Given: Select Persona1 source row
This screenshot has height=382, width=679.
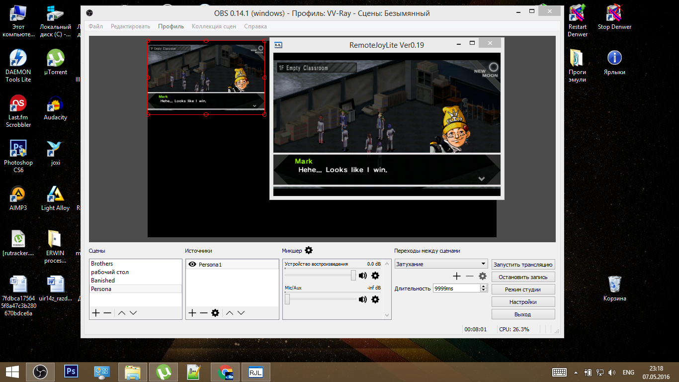Looking at the screenshot, I should [x=232, y=265].
